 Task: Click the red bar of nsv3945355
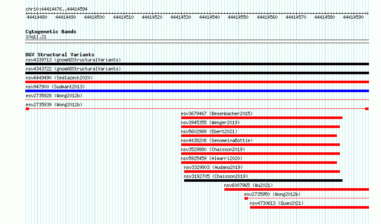coord(260,127)
